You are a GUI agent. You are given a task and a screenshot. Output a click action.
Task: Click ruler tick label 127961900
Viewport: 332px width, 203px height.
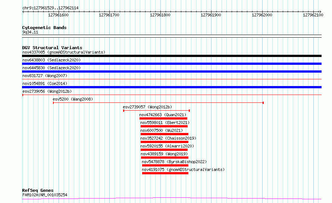point(211,15)
